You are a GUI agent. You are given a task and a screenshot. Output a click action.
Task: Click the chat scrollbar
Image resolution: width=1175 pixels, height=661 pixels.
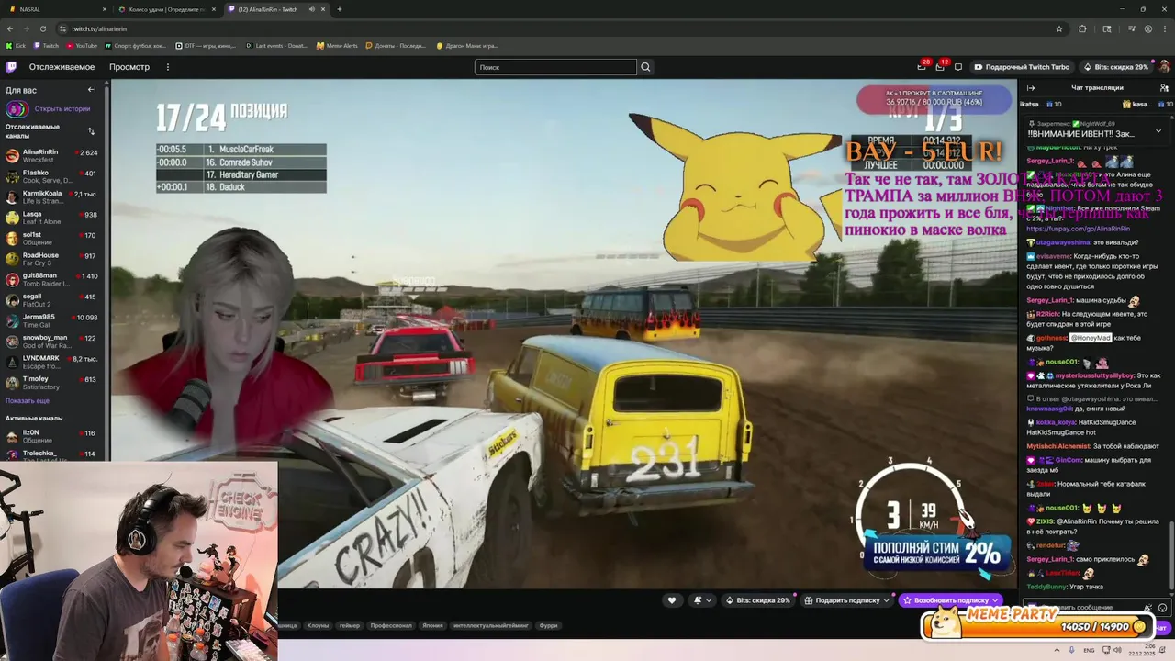click(1171, 556)
